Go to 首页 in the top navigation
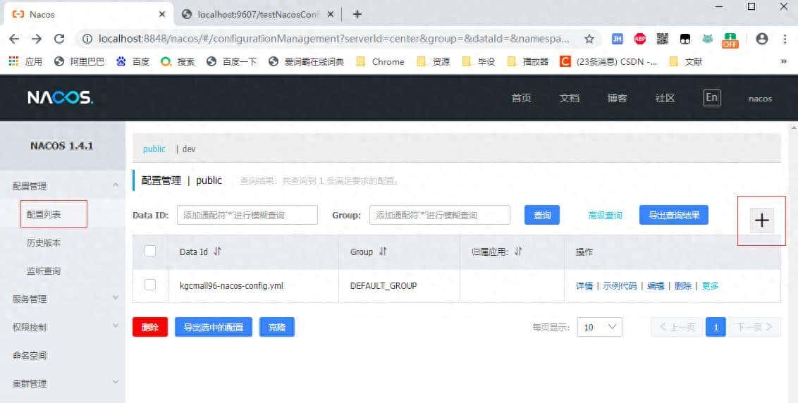Image resolution: width=798 pixels, height=403 pixels. pos(522,98)
